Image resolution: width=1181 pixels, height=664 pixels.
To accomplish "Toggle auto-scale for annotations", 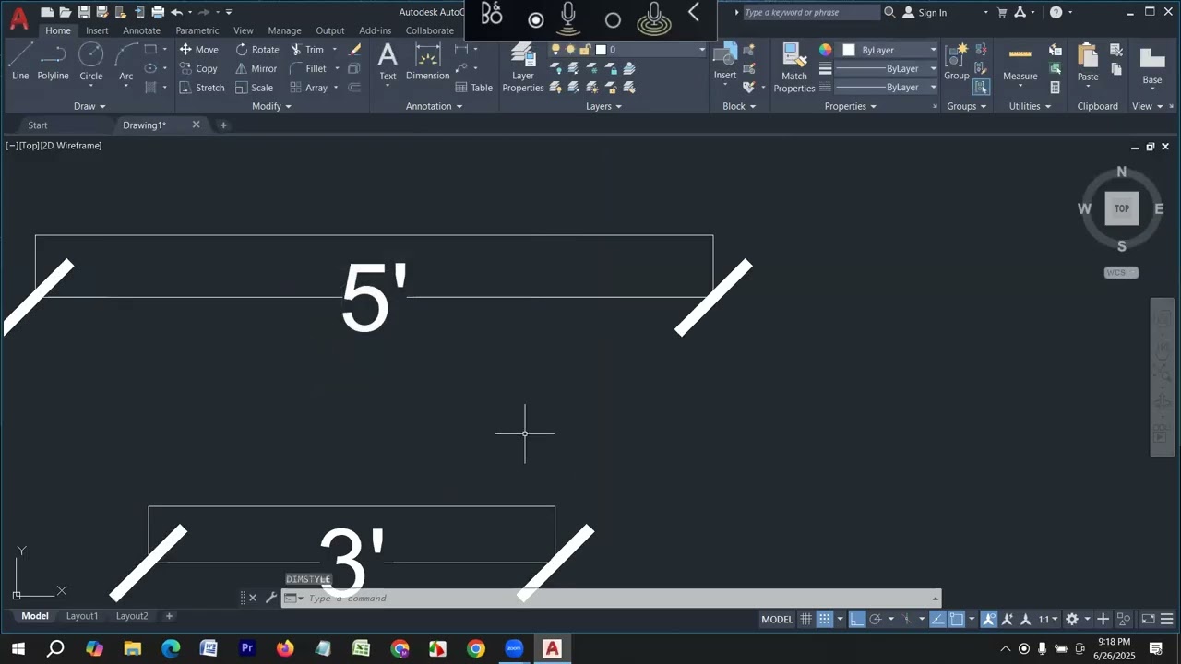I will [x=1007, y=620].
